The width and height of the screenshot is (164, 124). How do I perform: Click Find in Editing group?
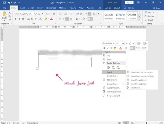[148, 13]
